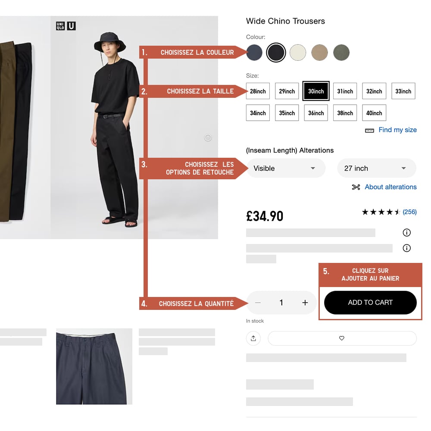Choose the beige colour swatch

[319, 53]
